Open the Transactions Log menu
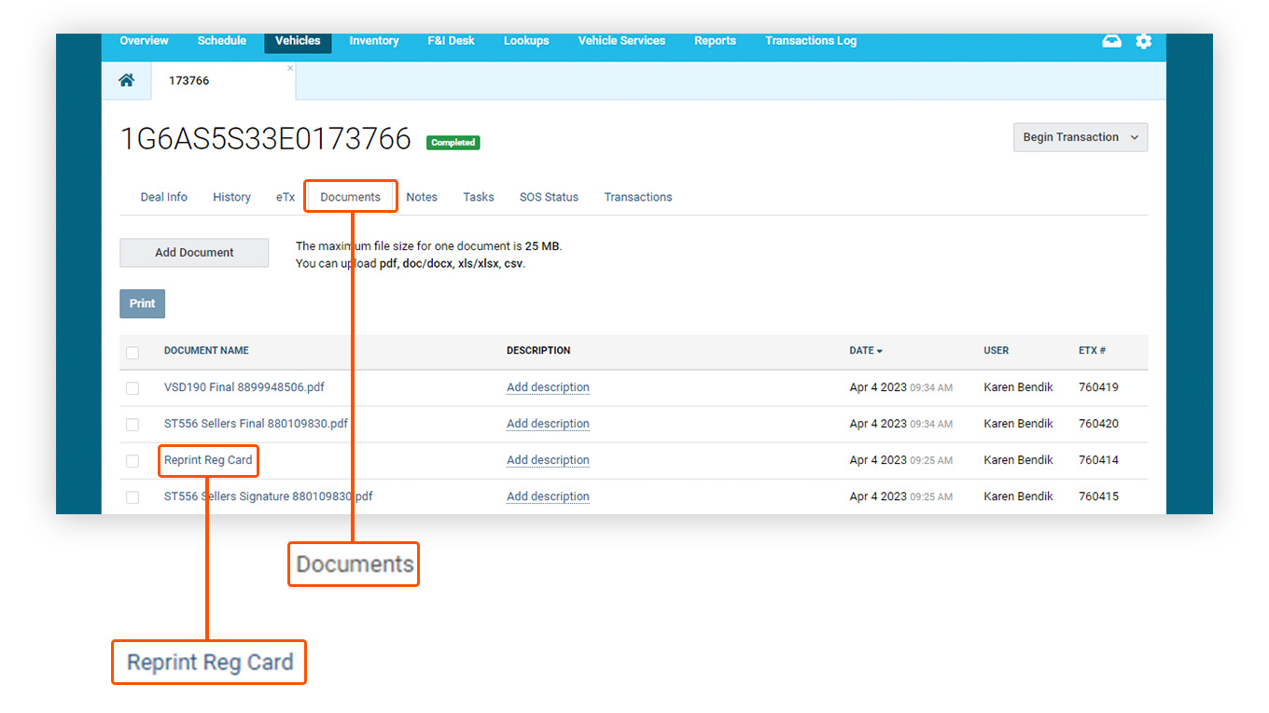Image resolution: width=1269 pixels, height=713 pixels. 810,41
